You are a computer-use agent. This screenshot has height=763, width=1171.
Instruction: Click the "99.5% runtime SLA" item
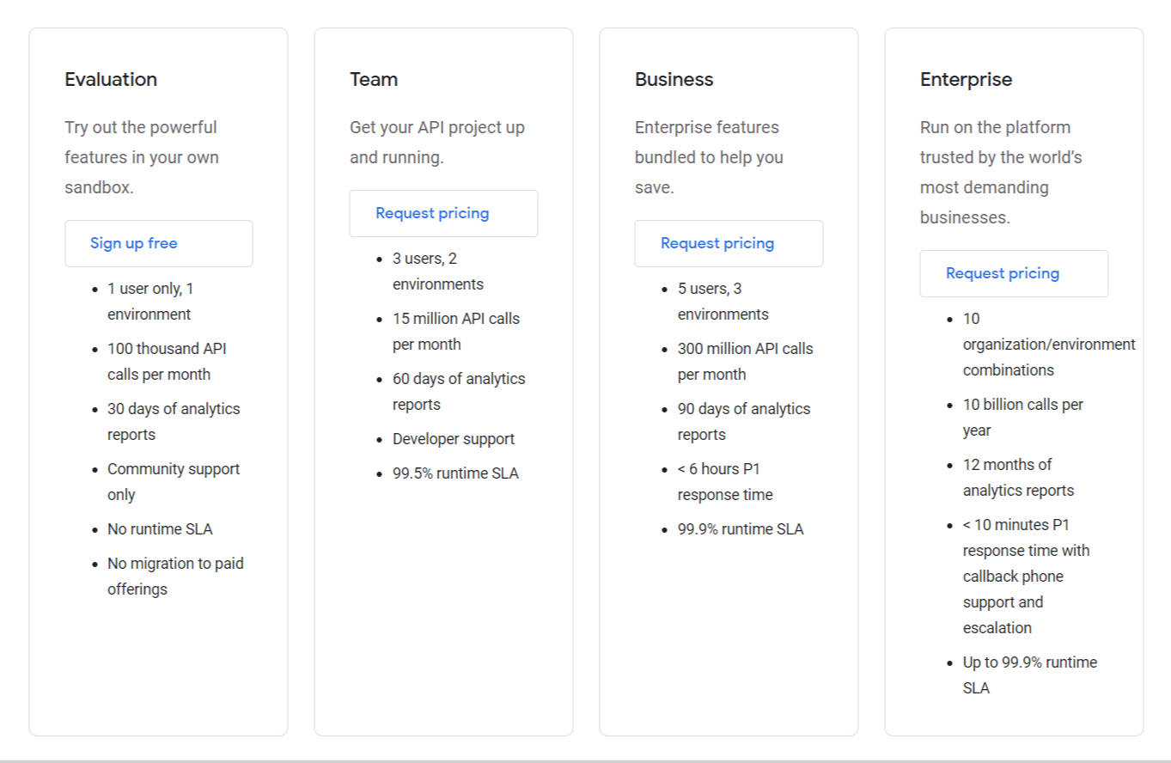coord(455,473)
